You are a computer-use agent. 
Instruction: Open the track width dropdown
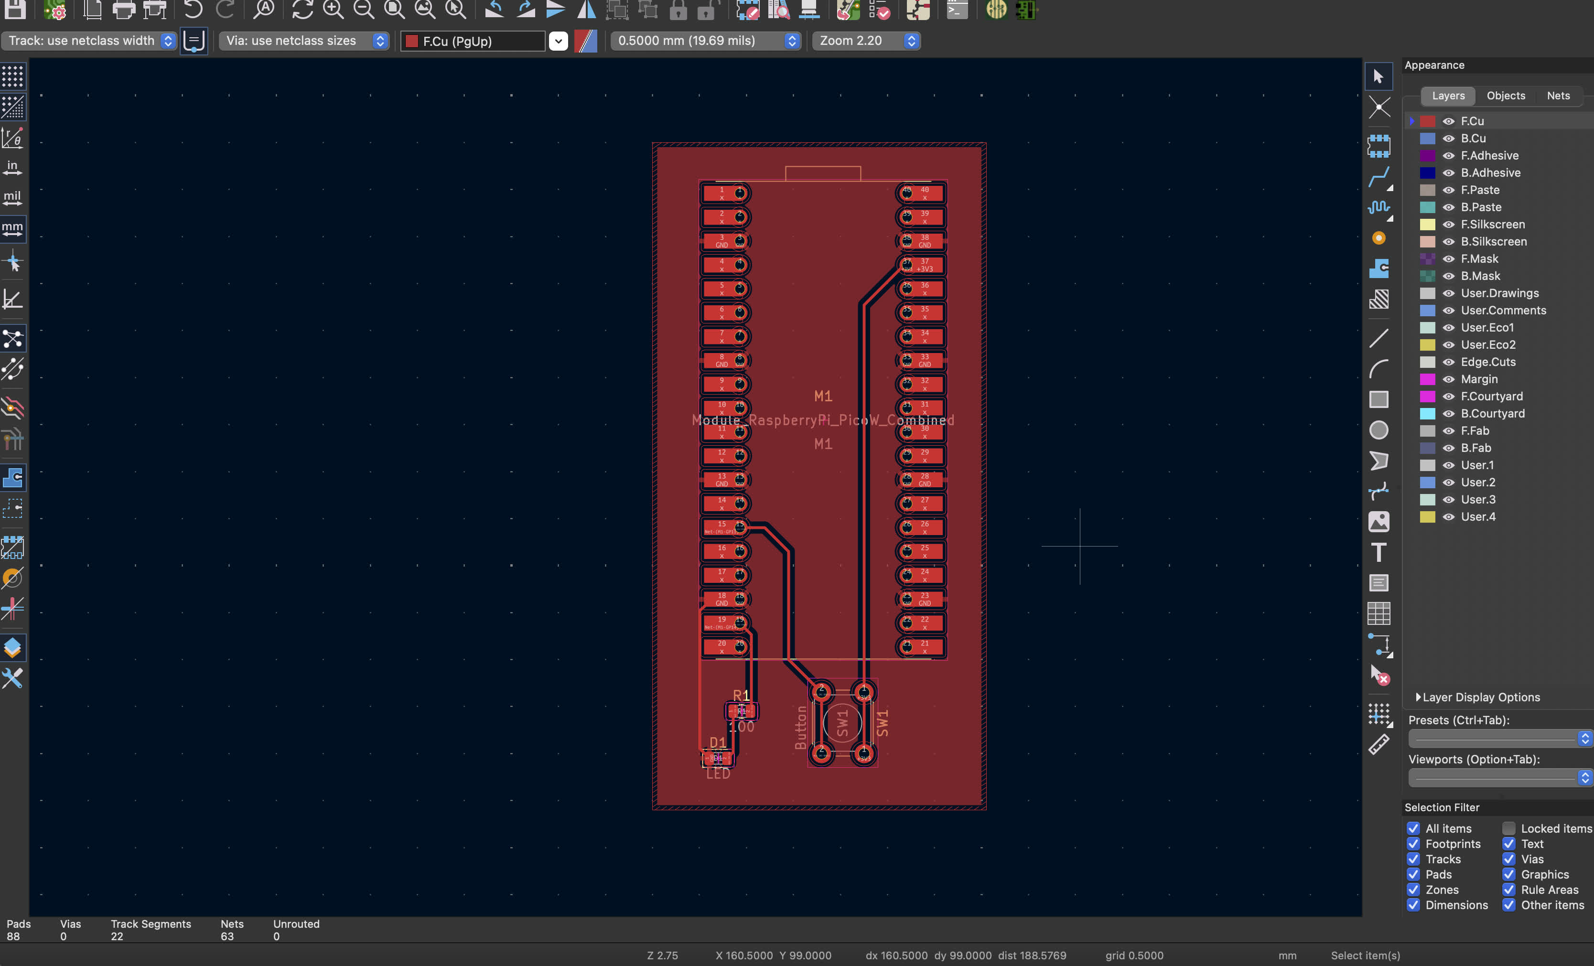click(x=168, y=41)
